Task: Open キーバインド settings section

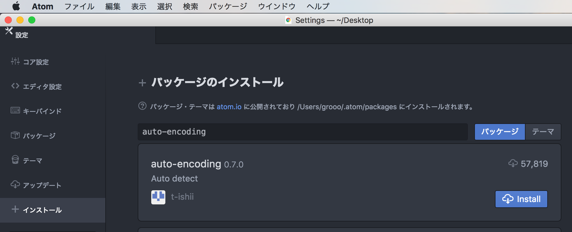Action: (x=53, y=111)
